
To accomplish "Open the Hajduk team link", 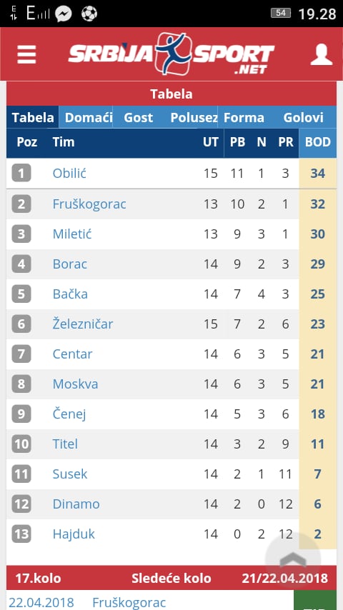I will tap(74, 534).
